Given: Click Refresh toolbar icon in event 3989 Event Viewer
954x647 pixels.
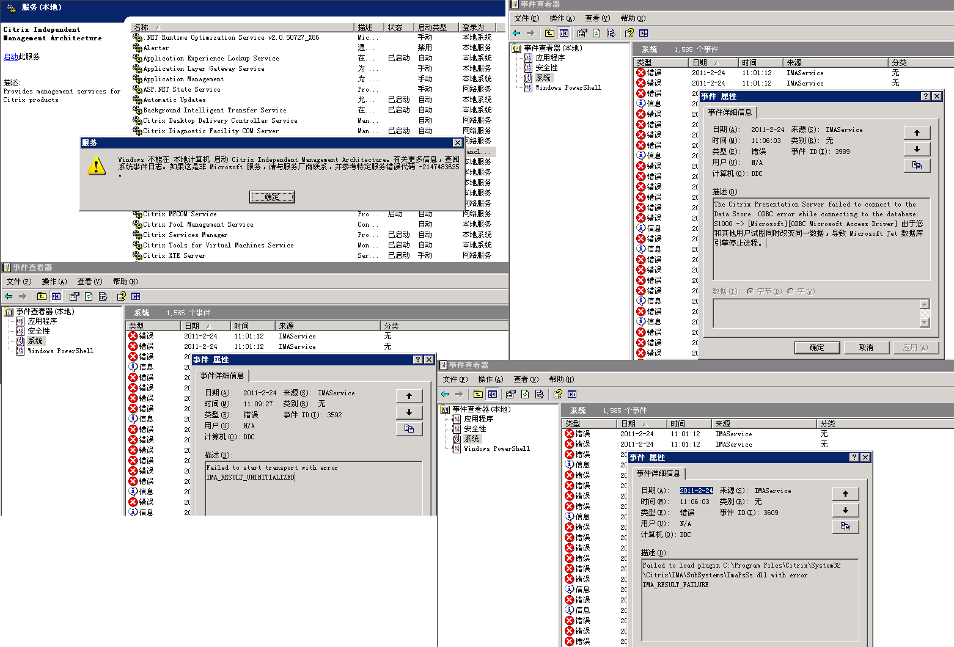Looking at the screenshot, I should click(596, 33).
